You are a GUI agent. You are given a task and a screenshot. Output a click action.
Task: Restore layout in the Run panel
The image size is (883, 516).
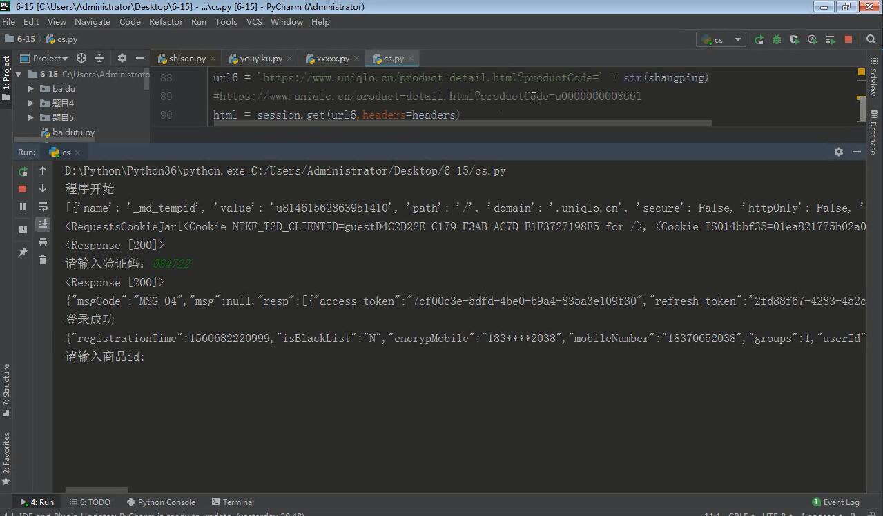[x=23, y=228]
